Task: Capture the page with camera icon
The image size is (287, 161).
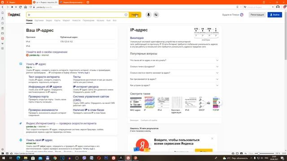Action: [233, 153]
